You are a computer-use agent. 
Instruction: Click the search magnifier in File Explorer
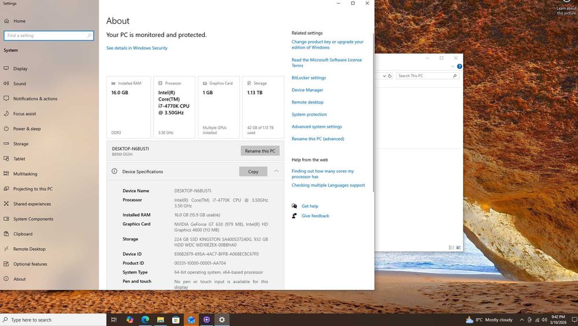pyautogui.click(x=454, y=76)
